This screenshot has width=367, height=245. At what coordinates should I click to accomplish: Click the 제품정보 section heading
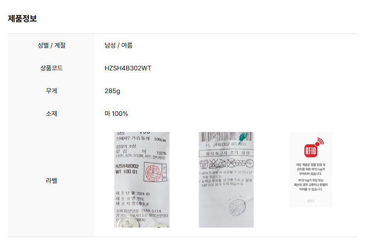(x=22, y=19)
